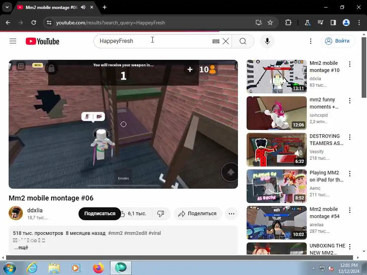Viewport: 367px width, 275px height.
Task: Open the Mm2 mobile montage #10 title
Action: coord(324,67)
